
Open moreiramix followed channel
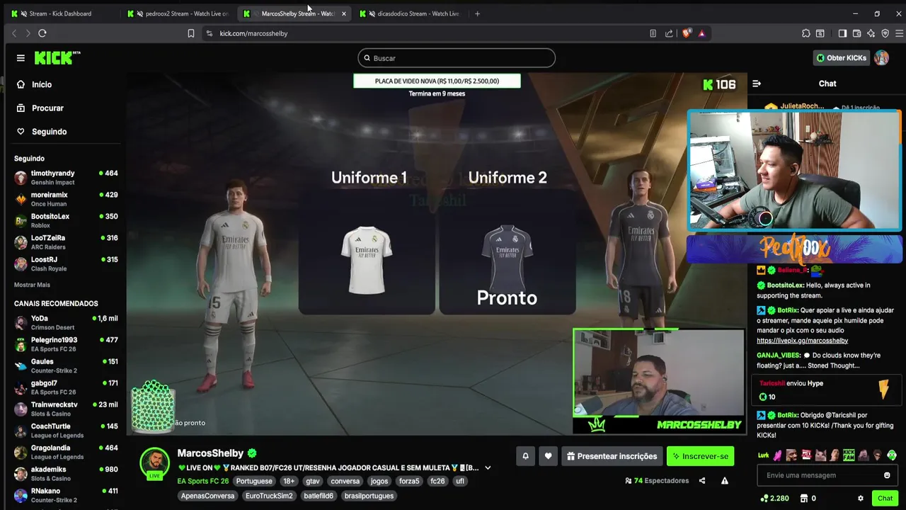[x=66, y=199]
